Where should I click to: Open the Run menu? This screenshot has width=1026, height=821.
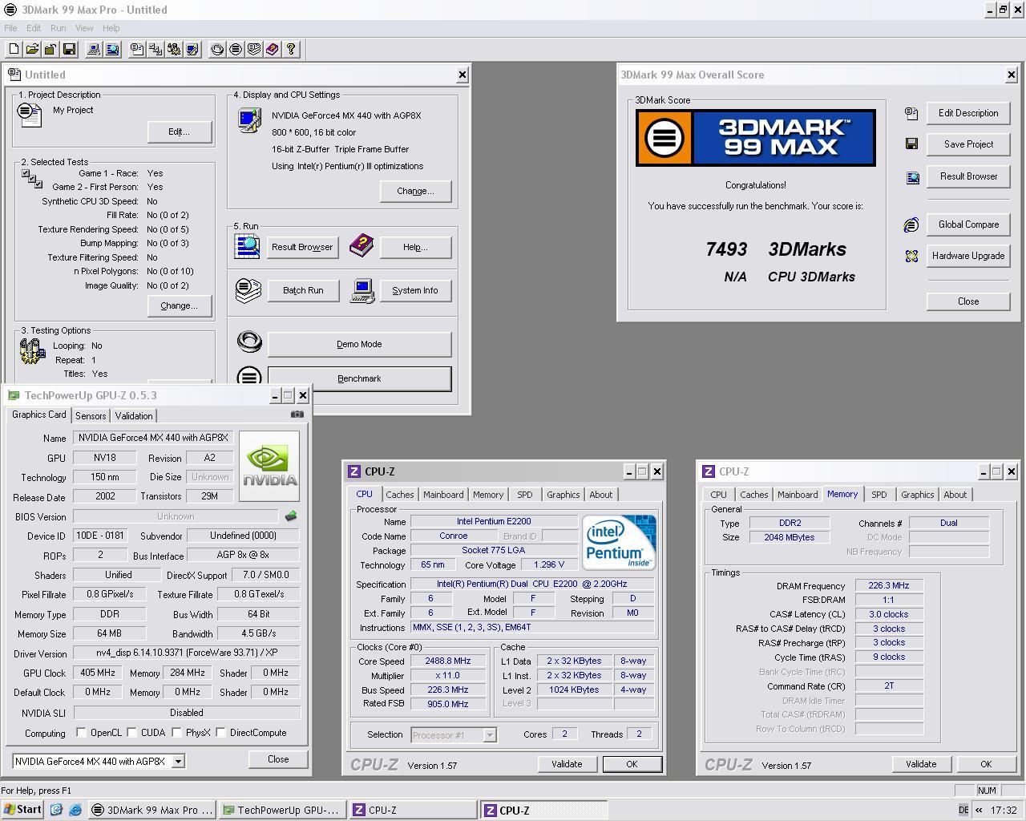[58, 28]
